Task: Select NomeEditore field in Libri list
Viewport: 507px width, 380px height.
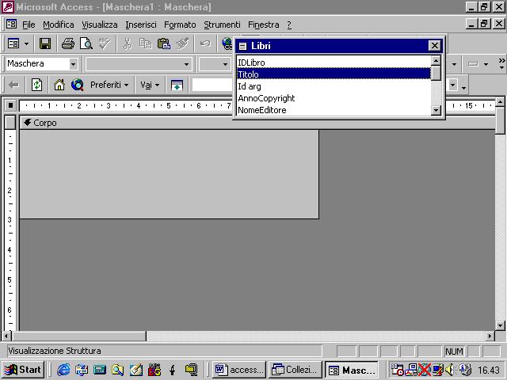Action: (334, 110)
